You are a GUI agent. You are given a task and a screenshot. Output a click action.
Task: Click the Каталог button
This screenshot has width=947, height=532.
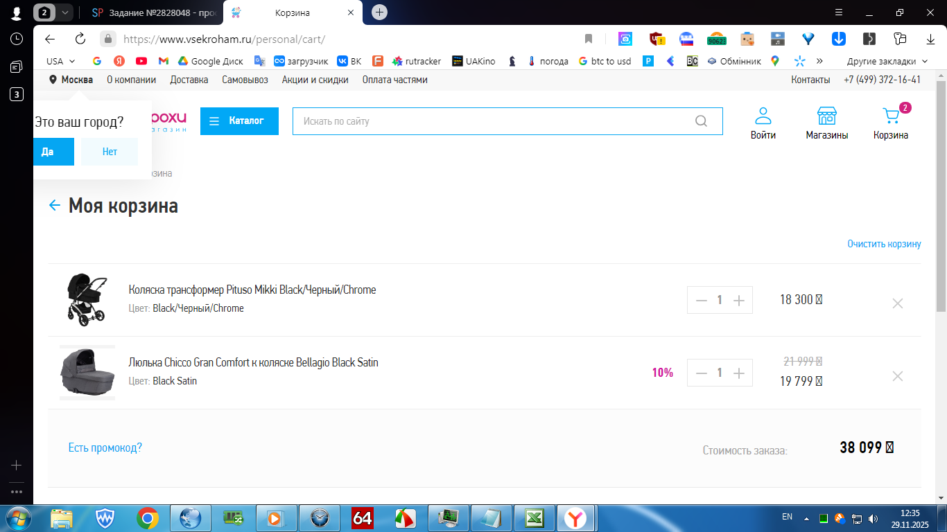coord(239,121)
